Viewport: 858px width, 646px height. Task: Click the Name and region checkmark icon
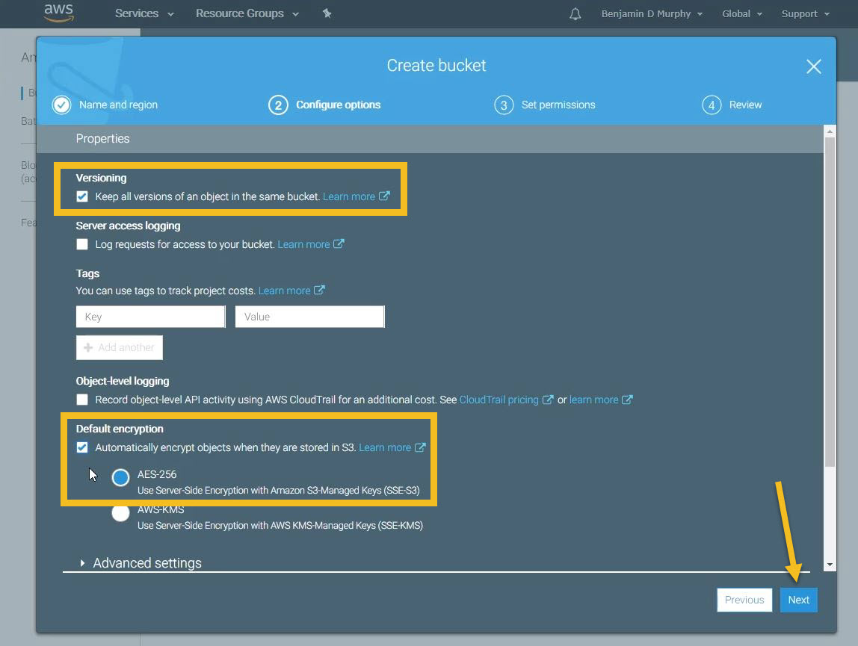(x=62, y=105)
